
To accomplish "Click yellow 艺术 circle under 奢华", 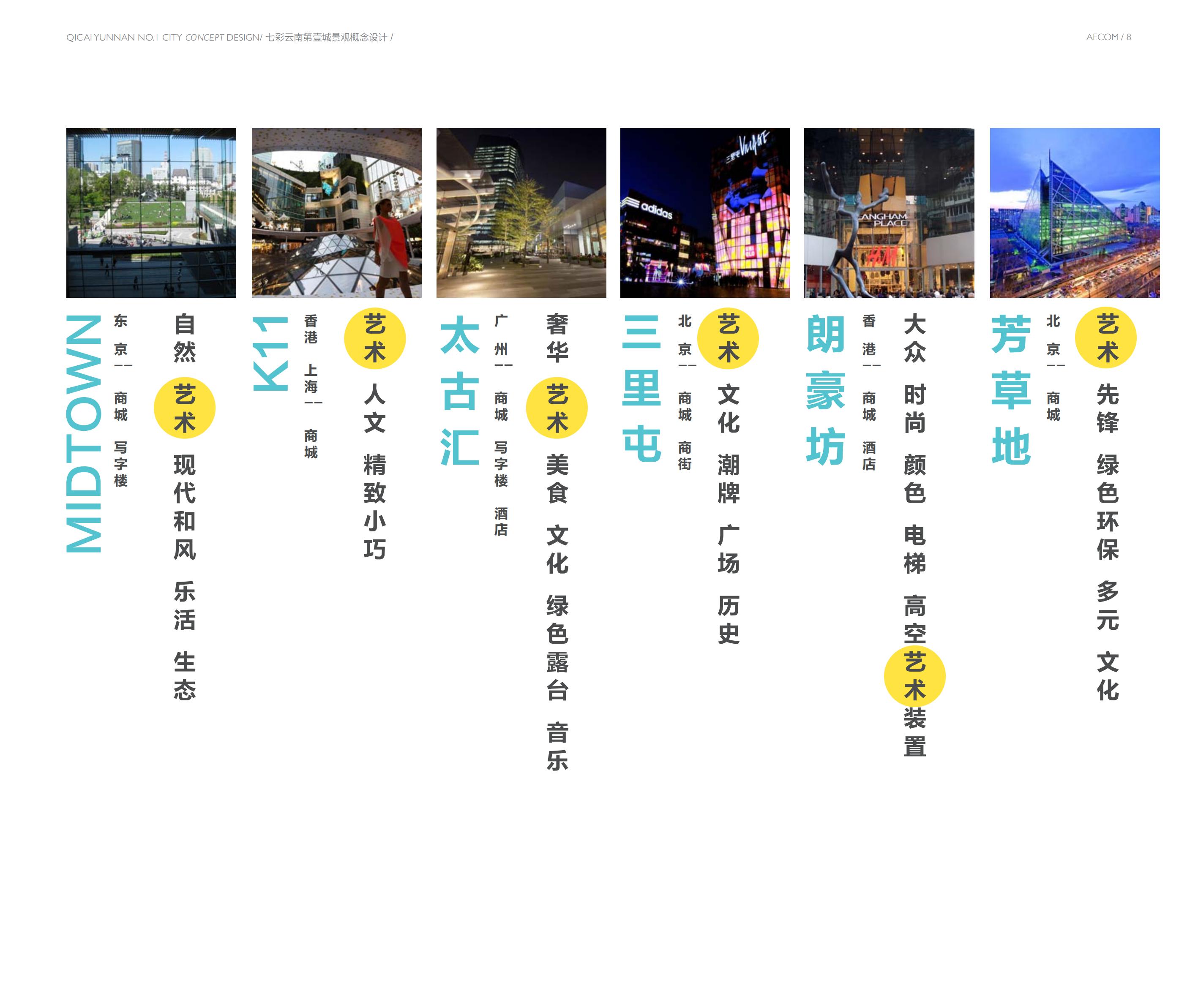I will 557,408.
